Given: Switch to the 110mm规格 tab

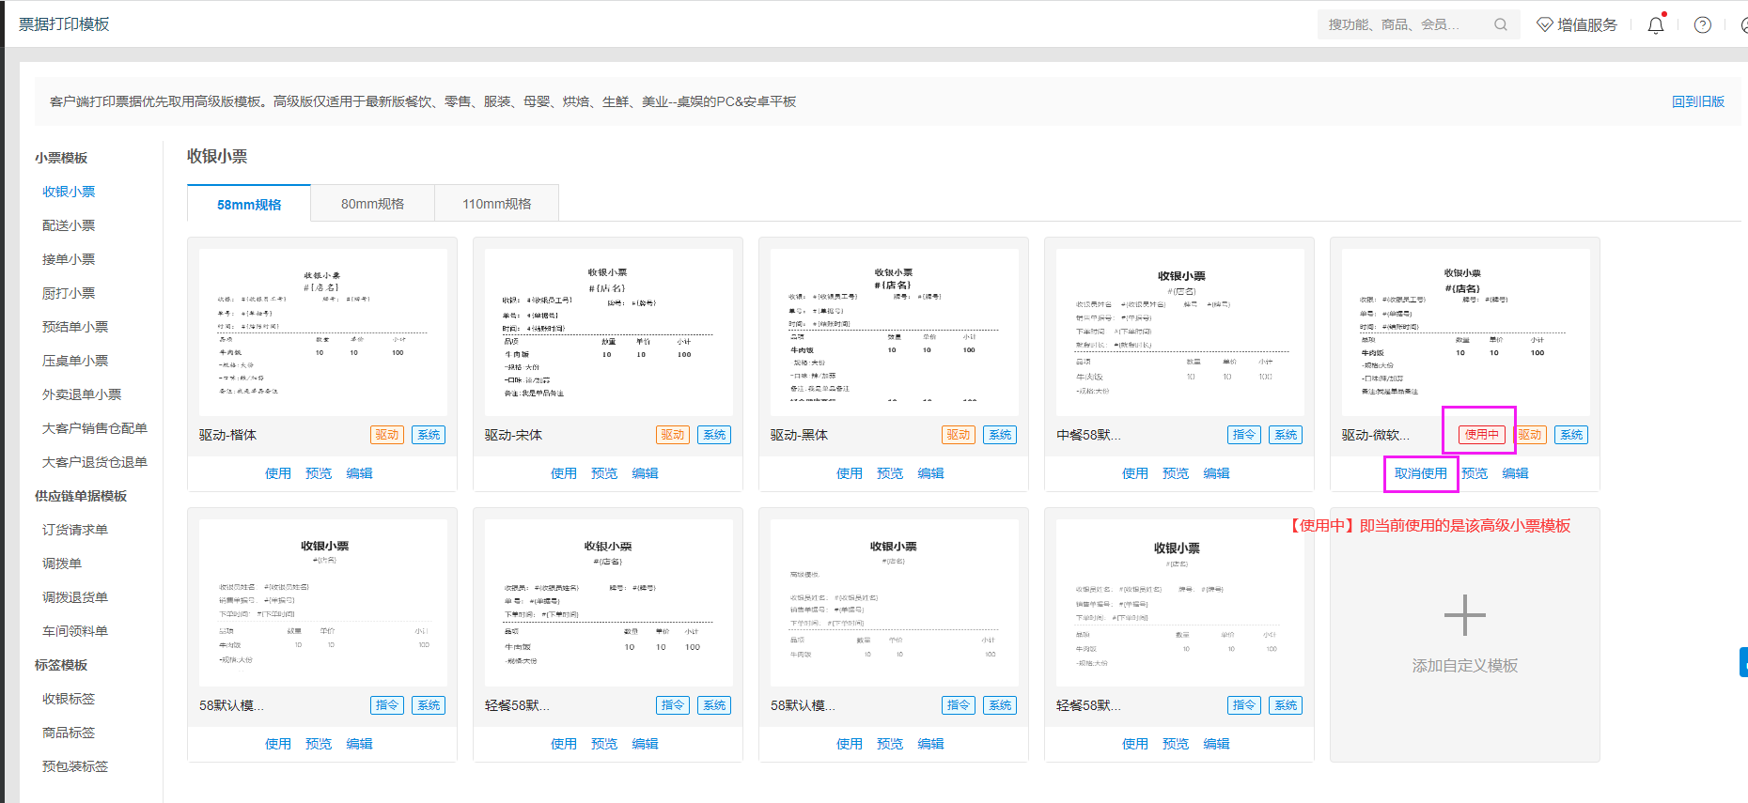Looking at the screenshot, I should pyautogui.click(x=496, y=204).
